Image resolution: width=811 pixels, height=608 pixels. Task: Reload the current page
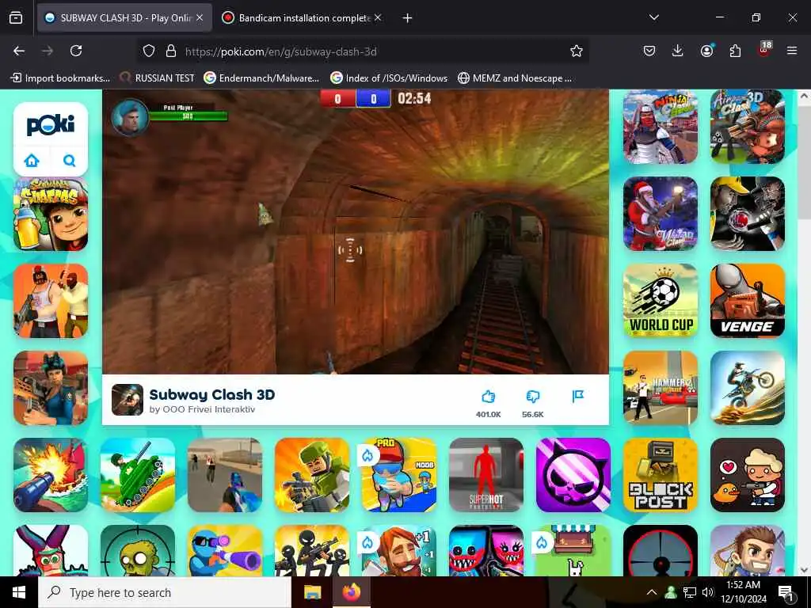tap(76, 51)
